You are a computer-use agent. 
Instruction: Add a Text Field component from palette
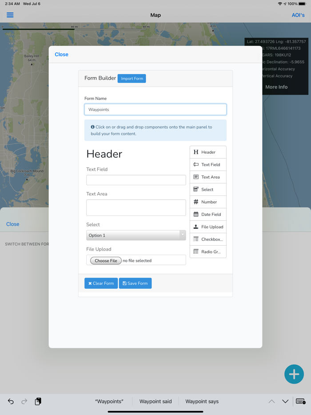[208, 165]
